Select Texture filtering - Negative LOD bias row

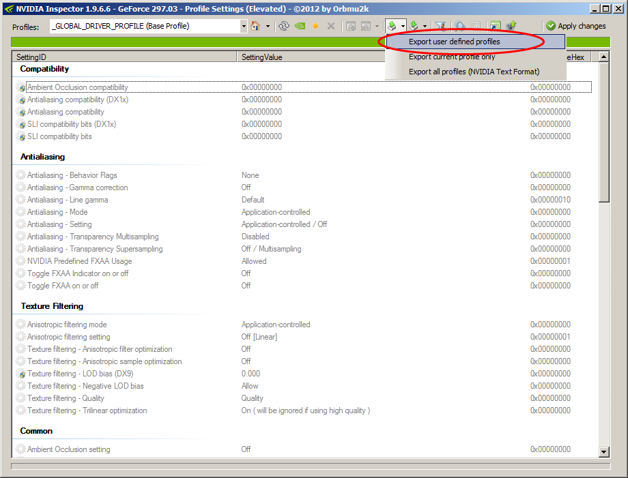tap(303, 386)
